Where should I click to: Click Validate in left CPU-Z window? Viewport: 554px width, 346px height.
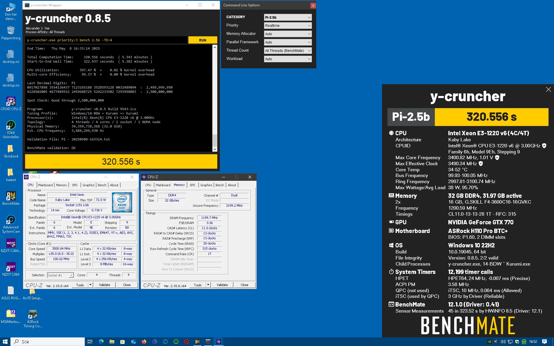[x=104, y=285]
